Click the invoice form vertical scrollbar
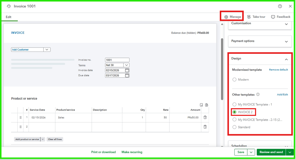296x160 pixels. click(222, 69)
